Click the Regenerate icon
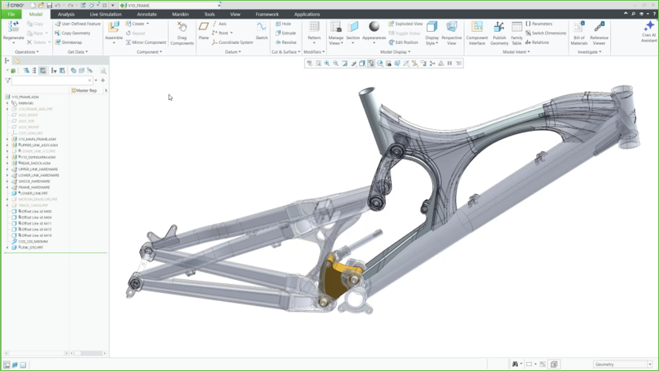The image size is (659, 371). (x=14, y=28)
